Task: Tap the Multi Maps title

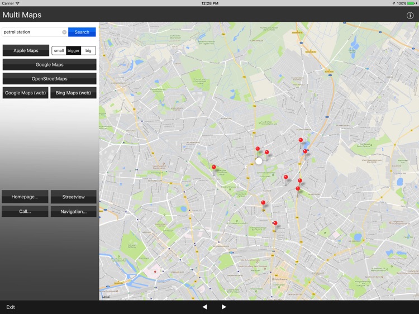Action: (22, 15)
